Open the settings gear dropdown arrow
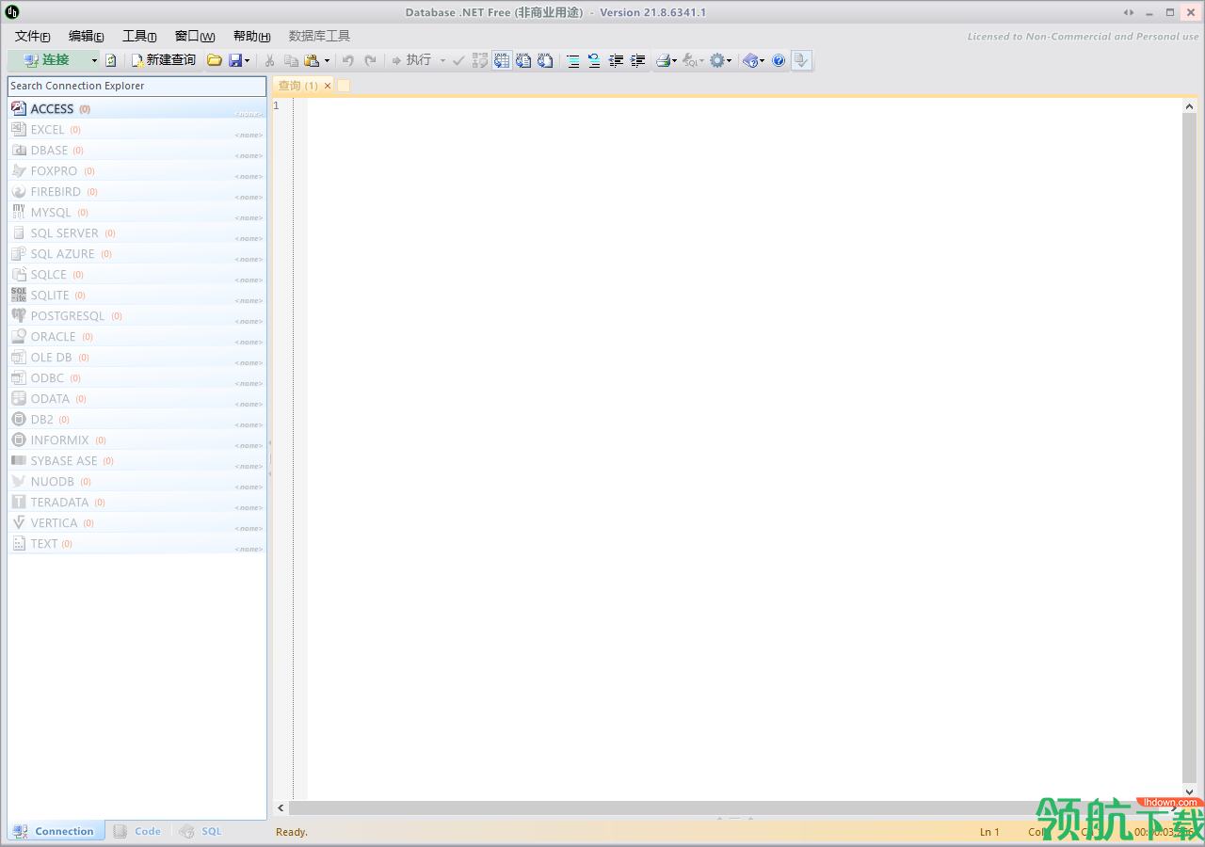 point(729,60)
